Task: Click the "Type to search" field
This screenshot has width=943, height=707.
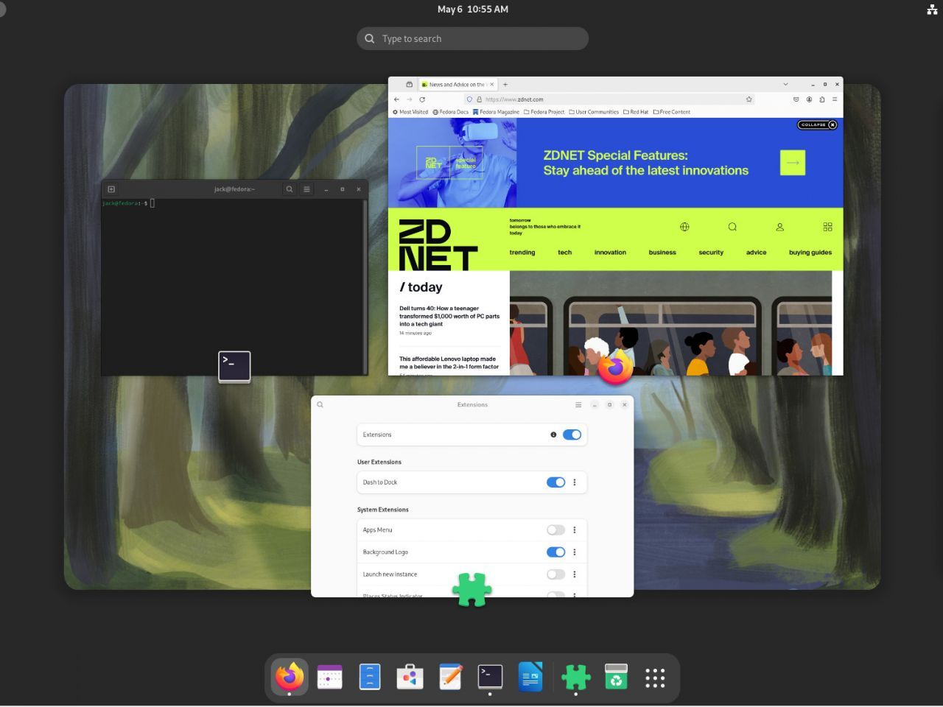Action: (472, 39)
